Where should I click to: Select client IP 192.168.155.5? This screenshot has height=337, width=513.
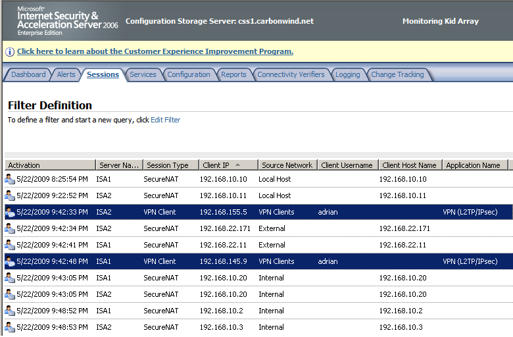point(223,212)
